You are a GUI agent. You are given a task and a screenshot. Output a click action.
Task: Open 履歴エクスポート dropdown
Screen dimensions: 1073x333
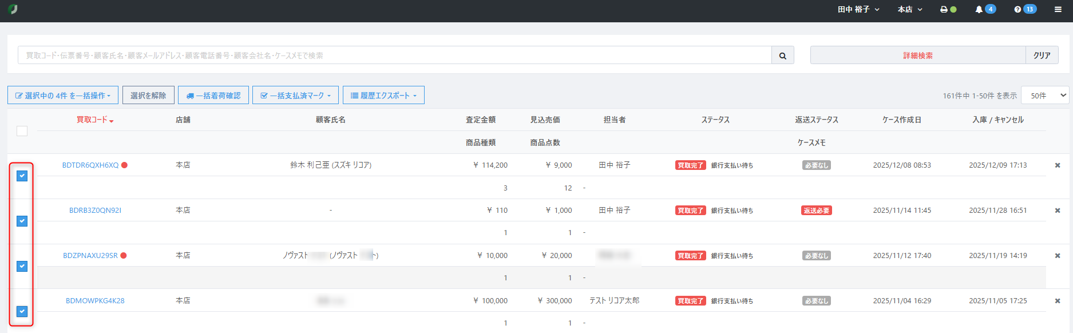coord(383,95)
